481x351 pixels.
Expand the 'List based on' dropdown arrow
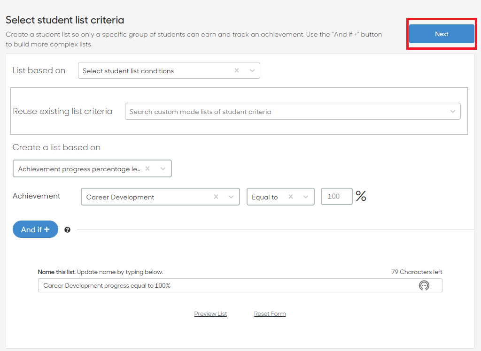click(252, 70)
